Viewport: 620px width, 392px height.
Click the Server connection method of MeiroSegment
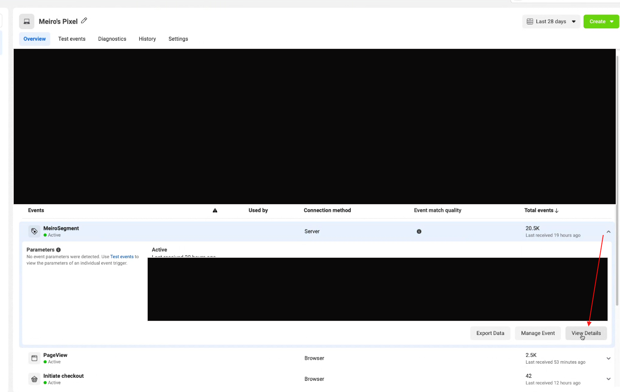coord(312,232)
